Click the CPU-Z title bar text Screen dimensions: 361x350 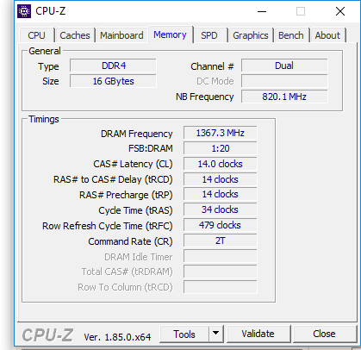pos(51,11)
